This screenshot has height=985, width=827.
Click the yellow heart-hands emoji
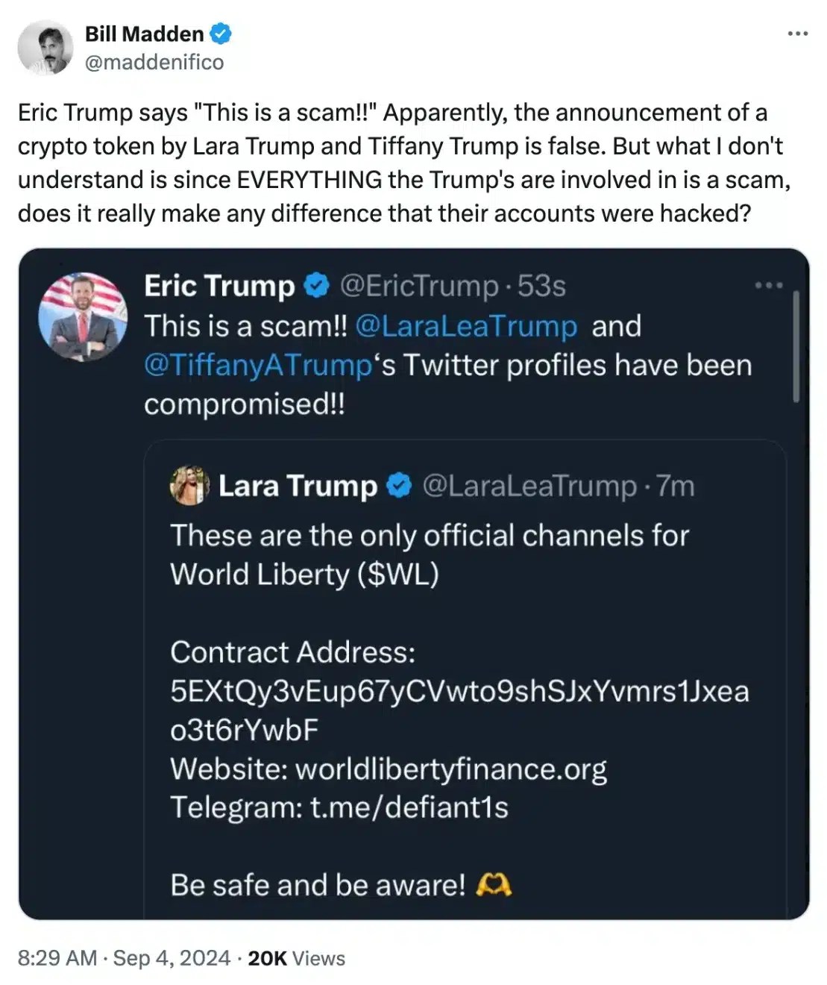[x=493, y=885]
